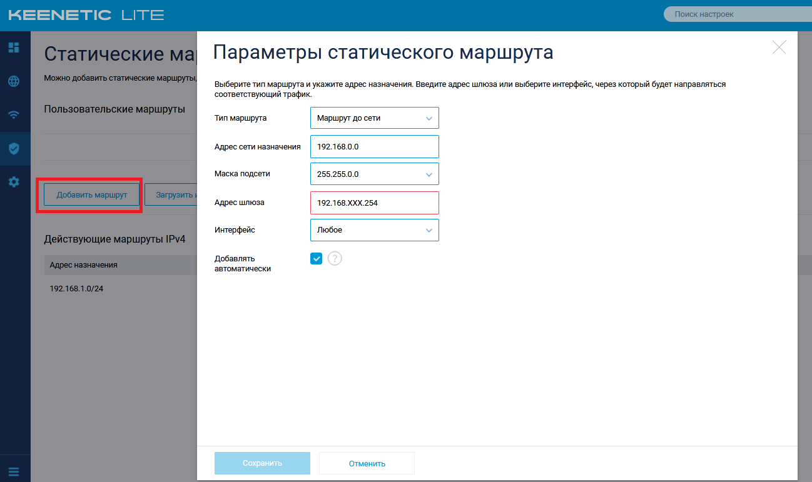Image resolution: width=812 pixels, height=482 pixels.
Task: Toggle the 'Добавлять автоматически' checkbox
Action: (x=317, y=258)
